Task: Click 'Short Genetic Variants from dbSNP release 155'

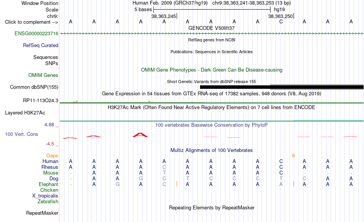Action: coord(212,82)
